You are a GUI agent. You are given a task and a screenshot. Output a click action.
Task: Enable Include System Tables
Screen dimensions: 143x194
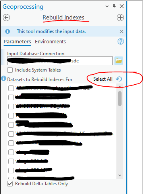click(x=10, y=70)
